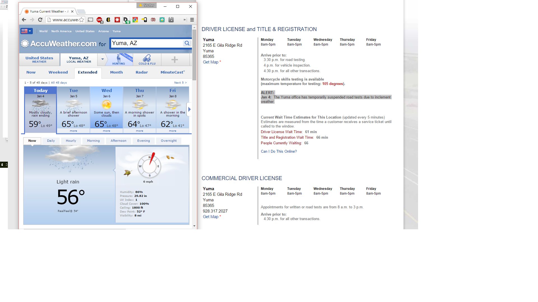Switch to the Radar tab
538x302 pixels.
point(142,72)
